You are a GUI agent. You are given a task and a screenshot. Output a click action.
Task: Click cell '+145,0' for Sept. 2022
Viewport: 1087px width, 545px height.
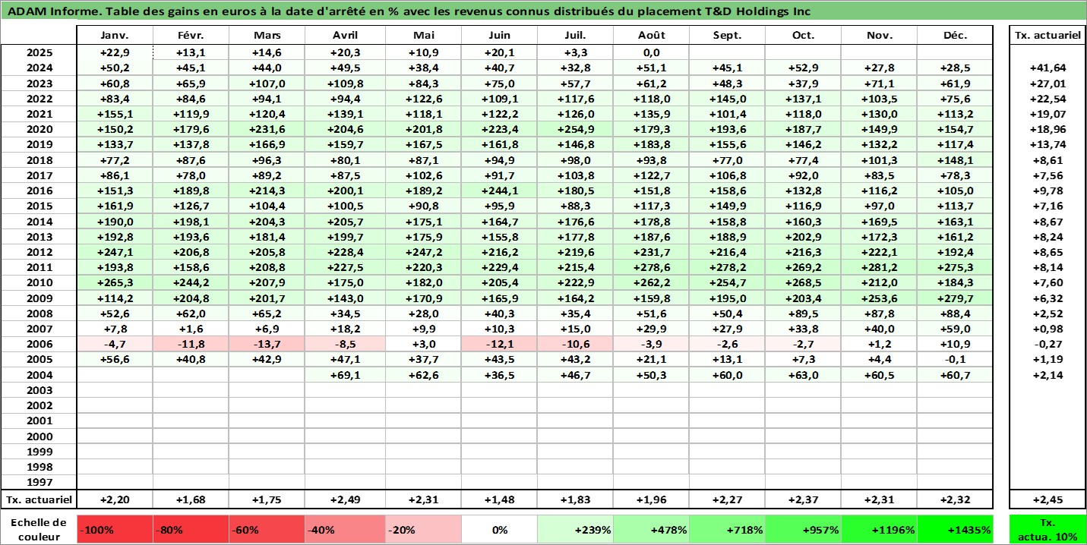pyautogui.click(x=727, y=99)
